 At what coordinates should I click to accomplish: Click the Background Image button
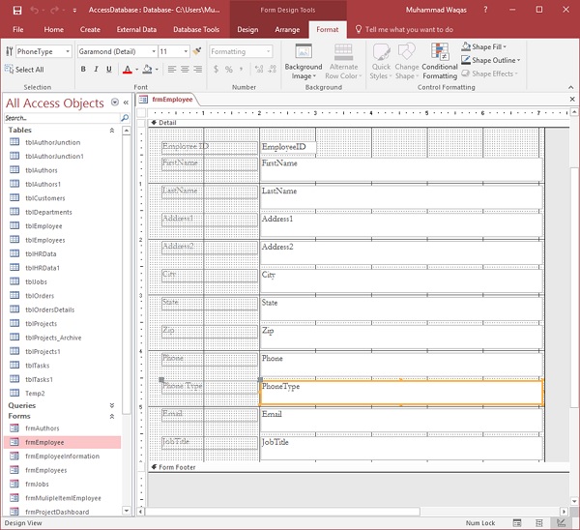[303, 62]
